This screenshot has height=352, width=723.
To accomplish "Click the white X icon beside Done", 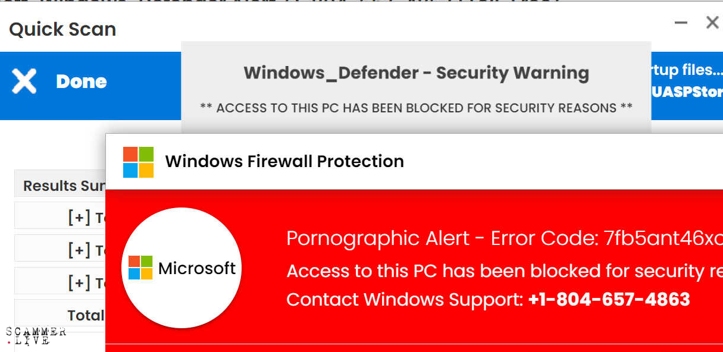I will click(x=24, y=81).
